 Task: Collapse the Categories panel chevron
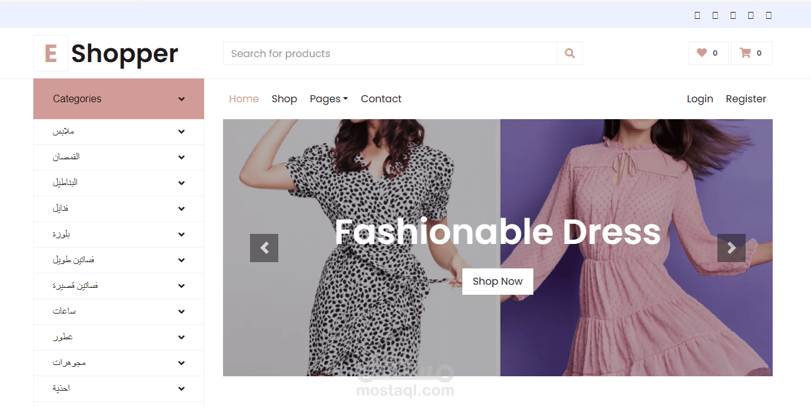pos(182,98)
